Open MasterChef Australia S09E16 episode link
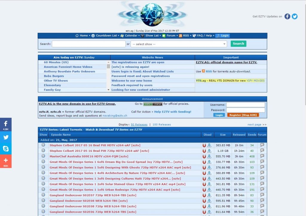Image resolution: width=306 pixels, height=216 pixels. click(x=89, y=156)
